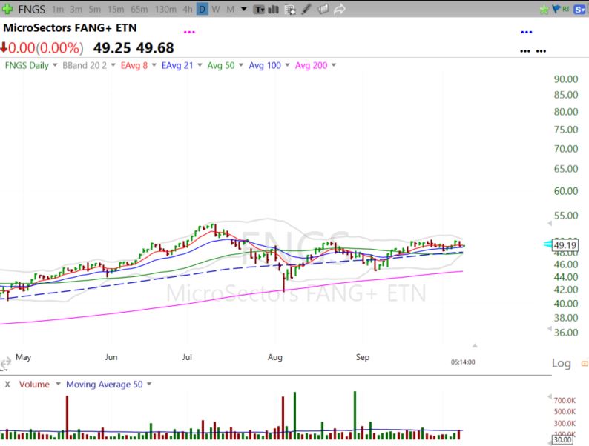The image size is (589, 446).
Task: Click the Sep date axis label
Action: click(x=363, y=357)
